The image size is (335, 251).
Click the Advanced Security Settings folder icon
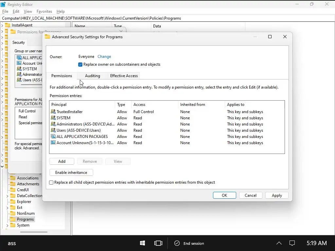[x=47, y=37]
